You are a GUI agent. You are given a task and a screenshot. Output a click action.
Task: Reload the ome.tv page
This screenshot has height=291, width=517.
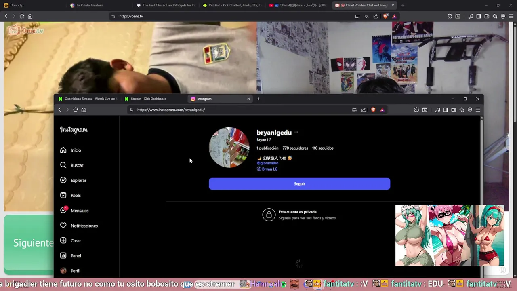[x=22, y=16]
